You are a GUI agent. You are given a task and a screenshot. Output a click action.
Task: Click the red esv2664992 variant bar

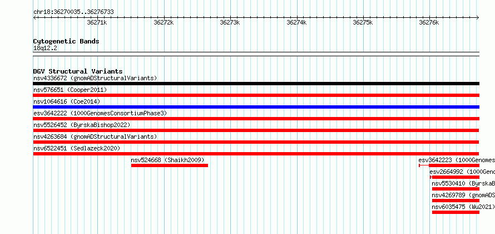pos(456,177)
